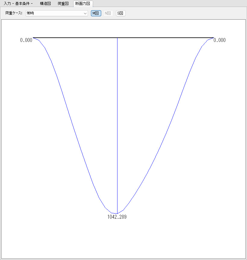Click the 荷重ケース: label
Screen dimensions: 247x260
14,13
